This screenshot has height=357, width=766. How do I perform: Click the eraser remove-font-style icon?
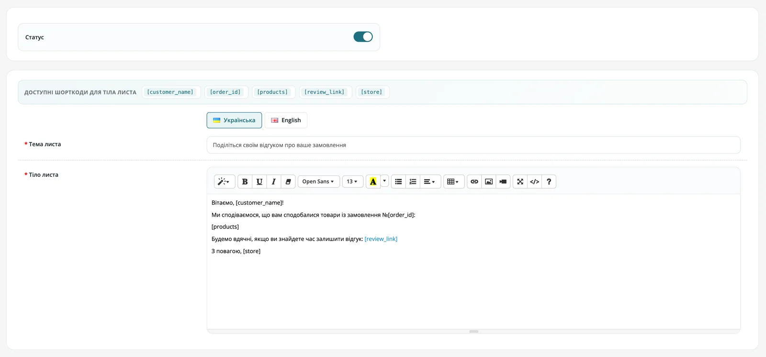(x=288, y=182)
